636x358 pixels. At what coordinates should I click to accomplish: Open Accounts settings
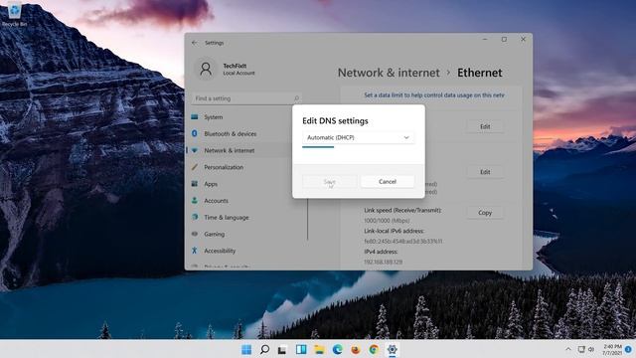point(216,201)
